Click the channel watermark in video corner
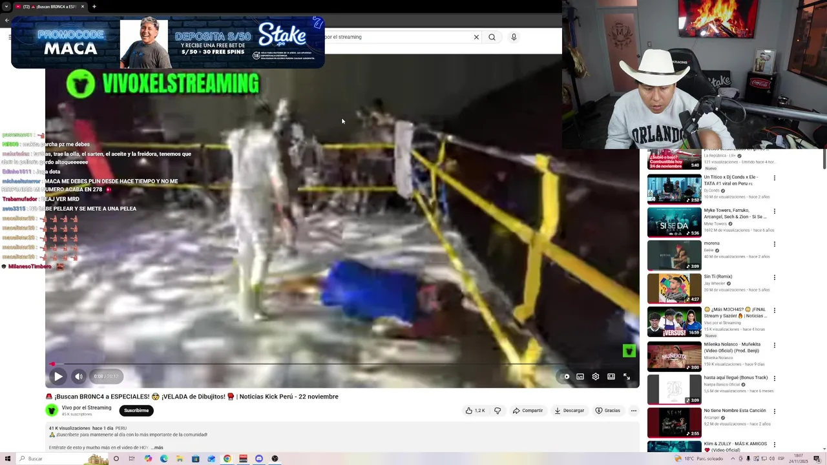Viewport: 827px width, 465px height. pyautogui.click(x=629, y=351)
